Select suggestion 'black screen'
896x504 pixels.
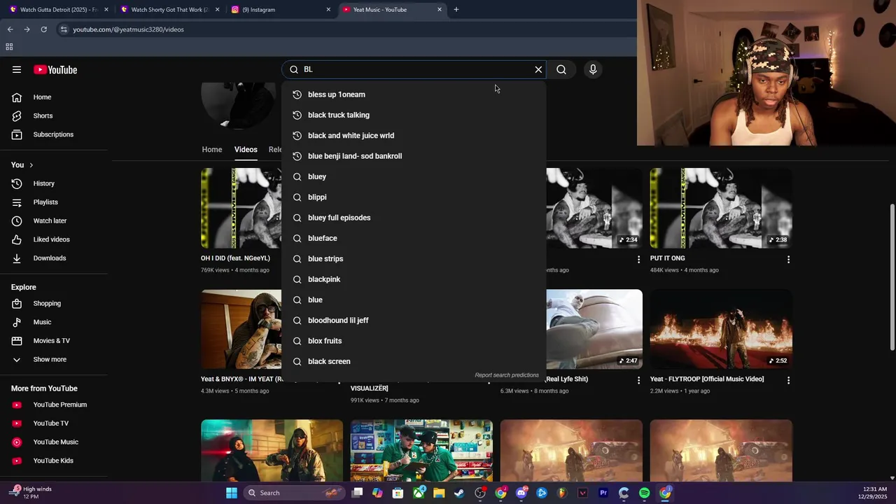click(414, 361)
